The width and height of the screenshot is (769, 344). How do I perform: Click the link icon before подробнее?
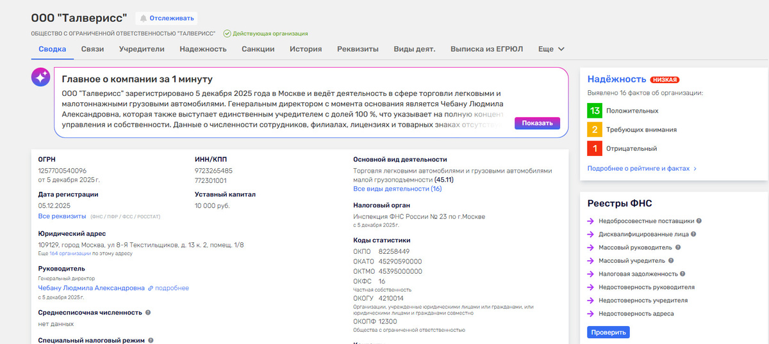151,288
